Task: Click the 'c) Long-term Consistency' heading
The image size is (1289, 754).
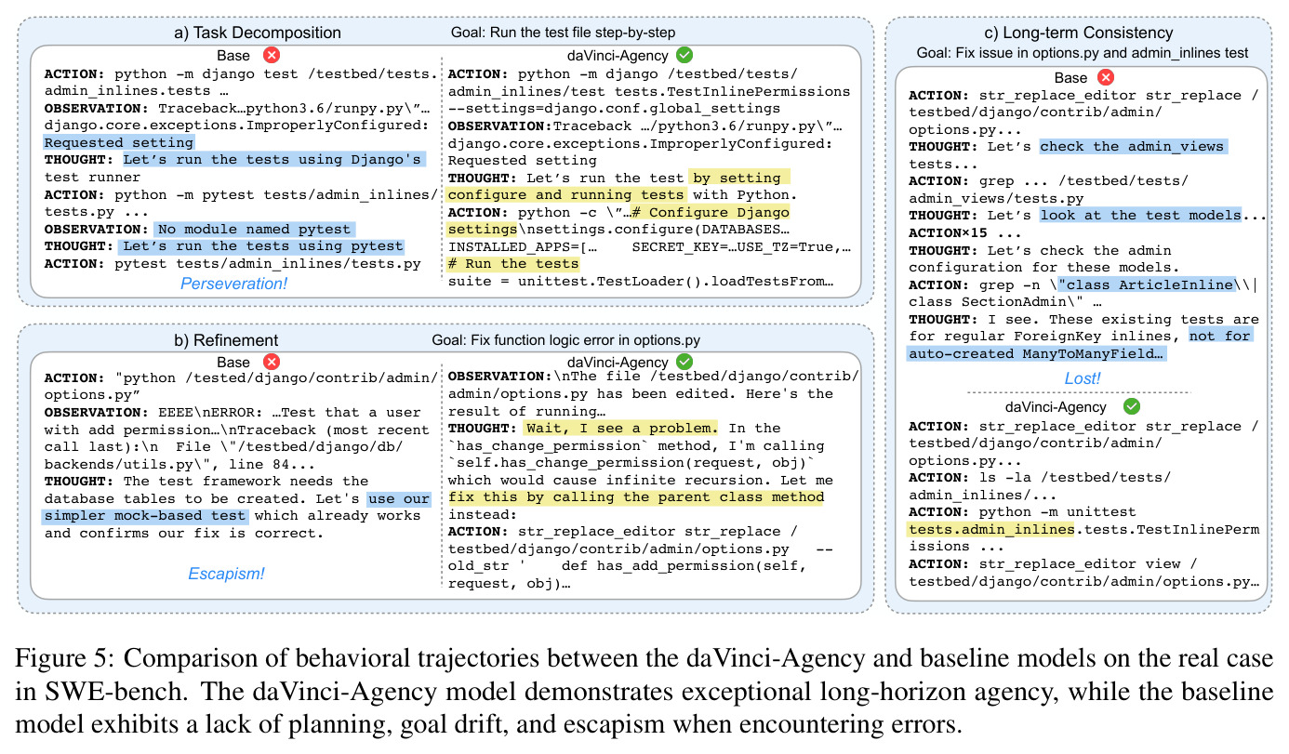Action: coord(1077,33)
